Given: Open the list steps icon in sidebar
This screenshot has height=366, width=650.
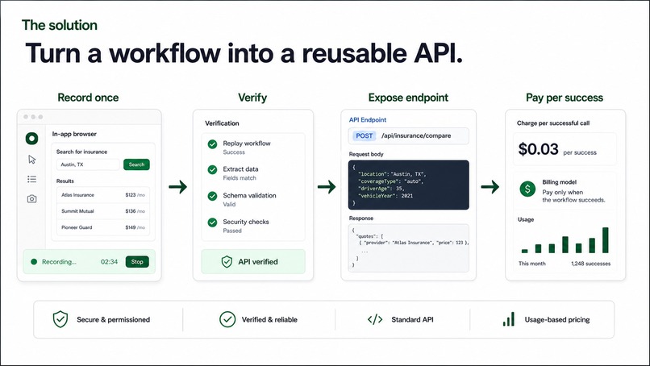Looking at the screenshot, I should pyautogui.click(x=32, y=179).
